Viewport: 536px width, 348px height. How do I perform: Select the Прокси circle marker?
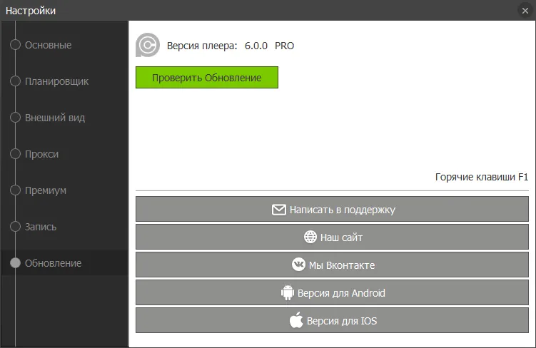15,154
